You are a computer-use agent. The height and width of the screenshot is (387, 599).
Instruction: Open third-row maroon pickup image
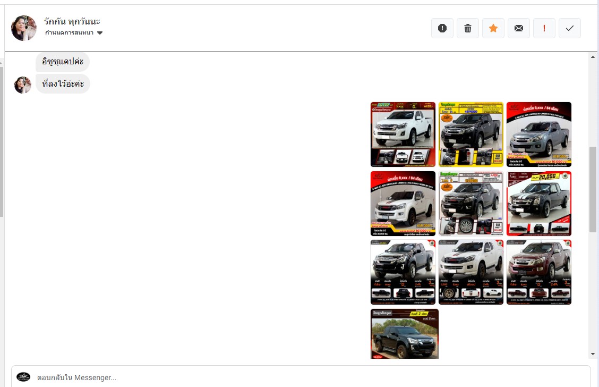point(538,272)
